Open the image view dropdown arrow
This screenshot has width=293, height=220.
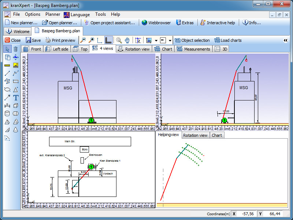coord(156,40)
